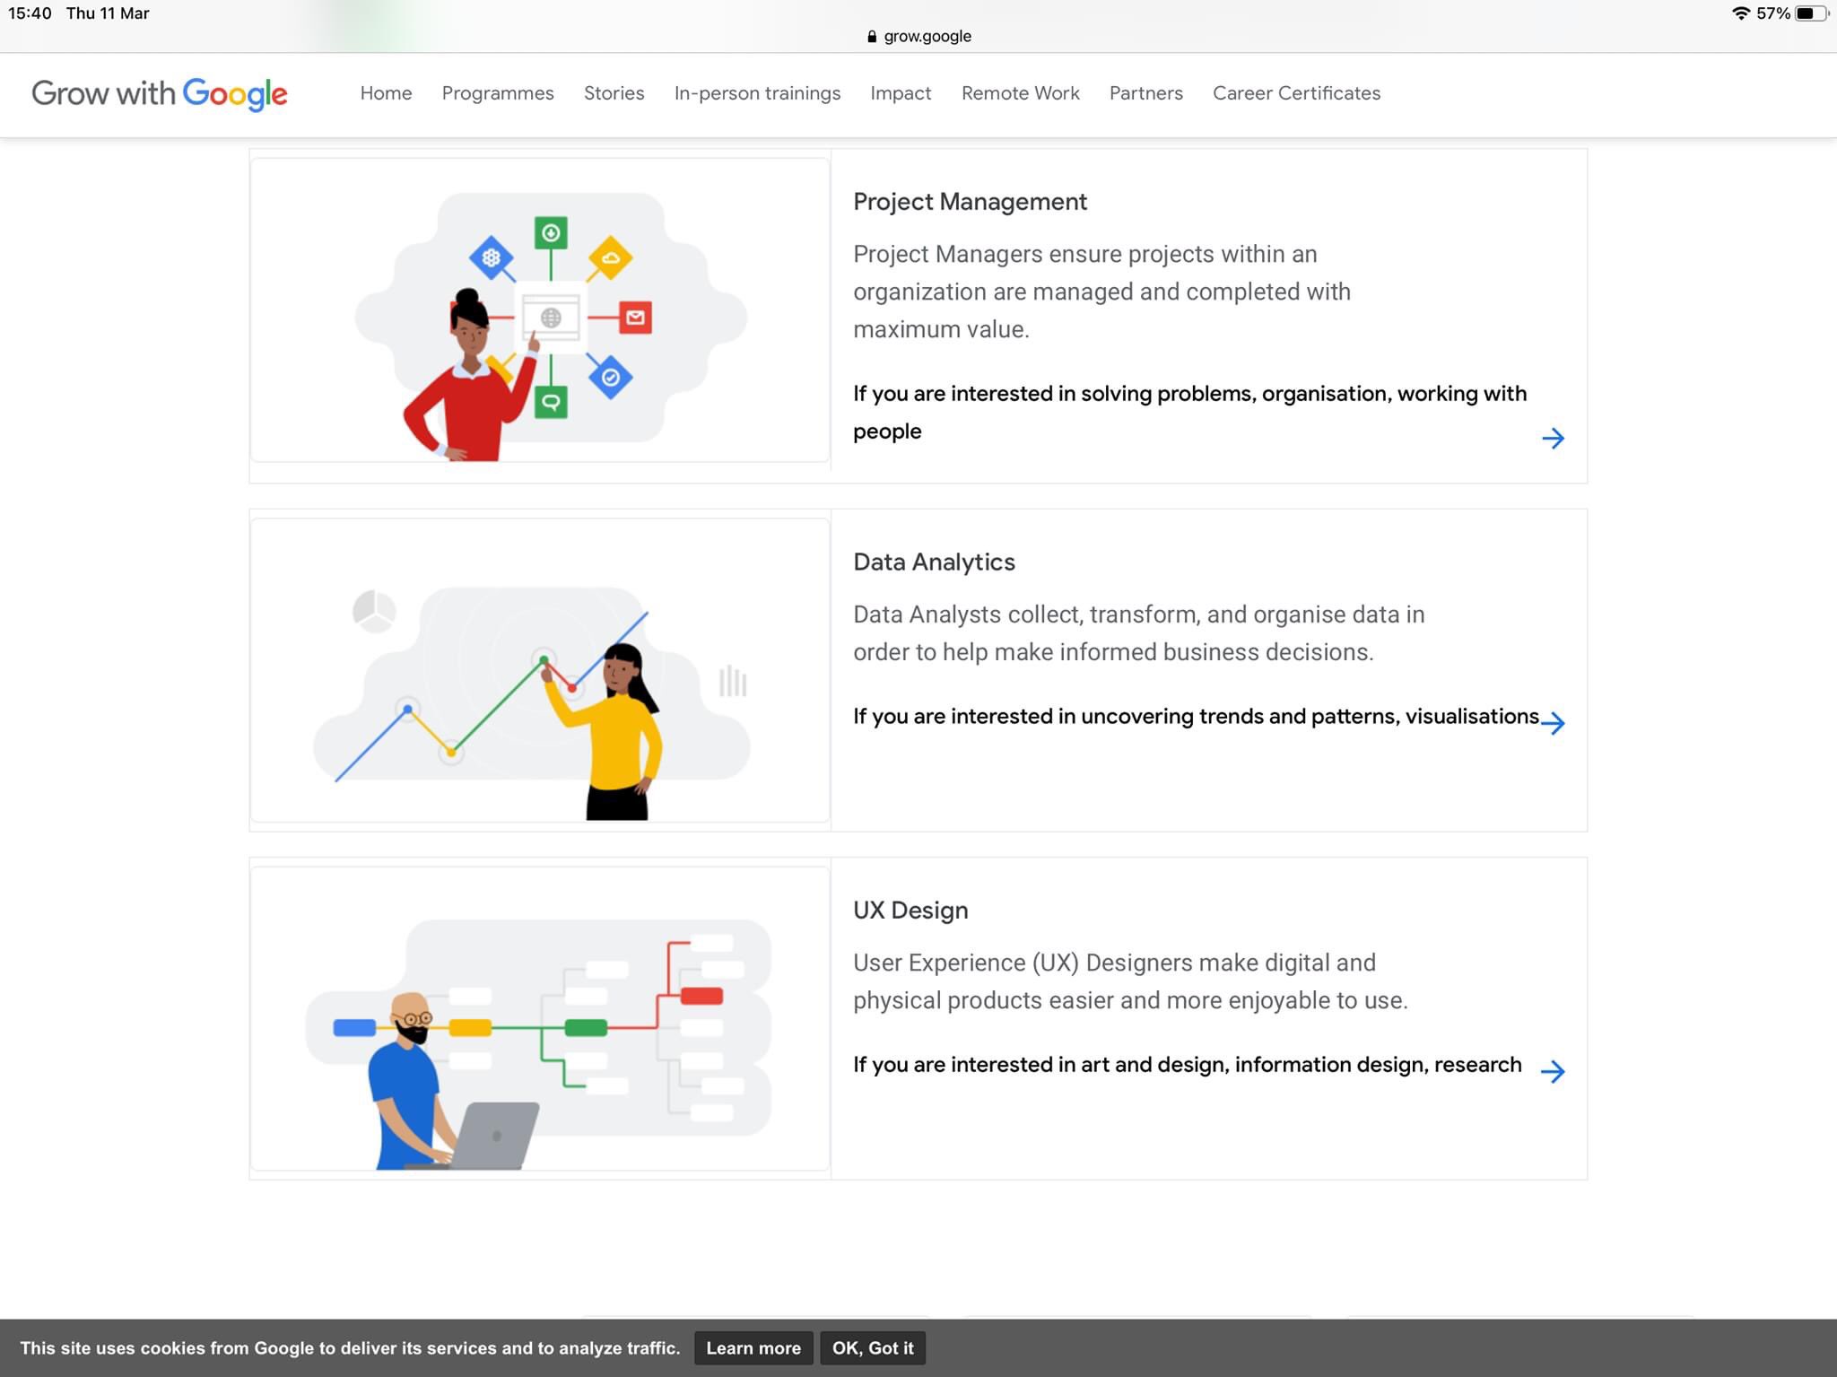Image resolution: width=1837 pixels, height=1377 pixels.
Task: Tap the grow.google address bar
Action: pyautogui.click(x=927, y=37)
